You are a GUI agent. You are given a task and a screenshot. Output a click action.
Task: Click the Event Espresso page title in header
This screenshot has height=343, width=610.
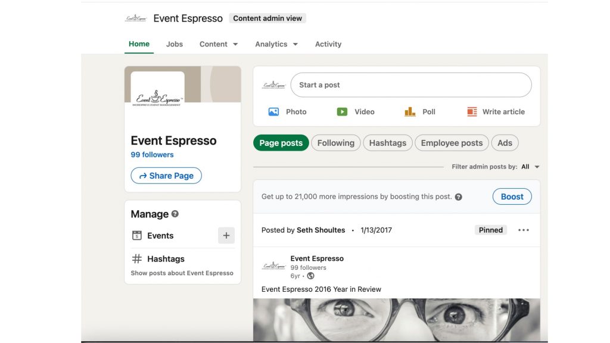[188, 18]
